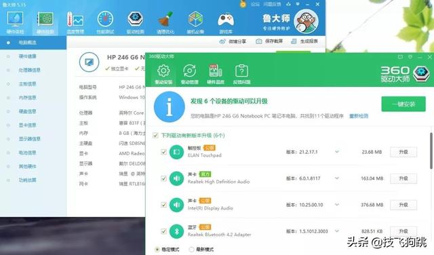Toggle the 下列驱动有新版本升级 select-all checkbox
The width and height of the screenshot is (434, 255).
pos(155,136)
